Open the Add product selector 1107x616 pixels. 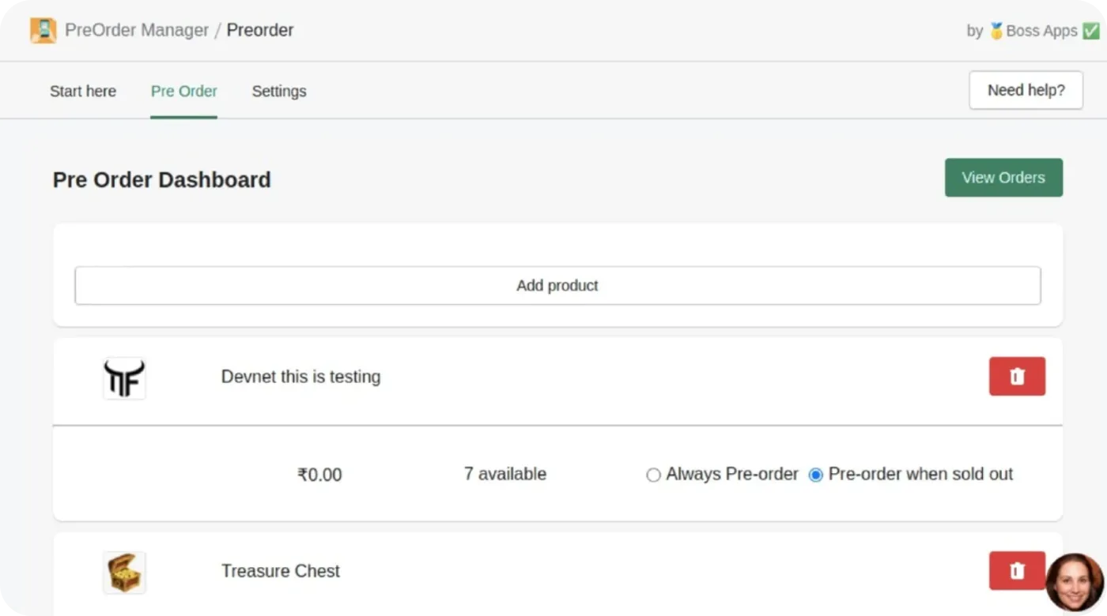pos(557,285)
